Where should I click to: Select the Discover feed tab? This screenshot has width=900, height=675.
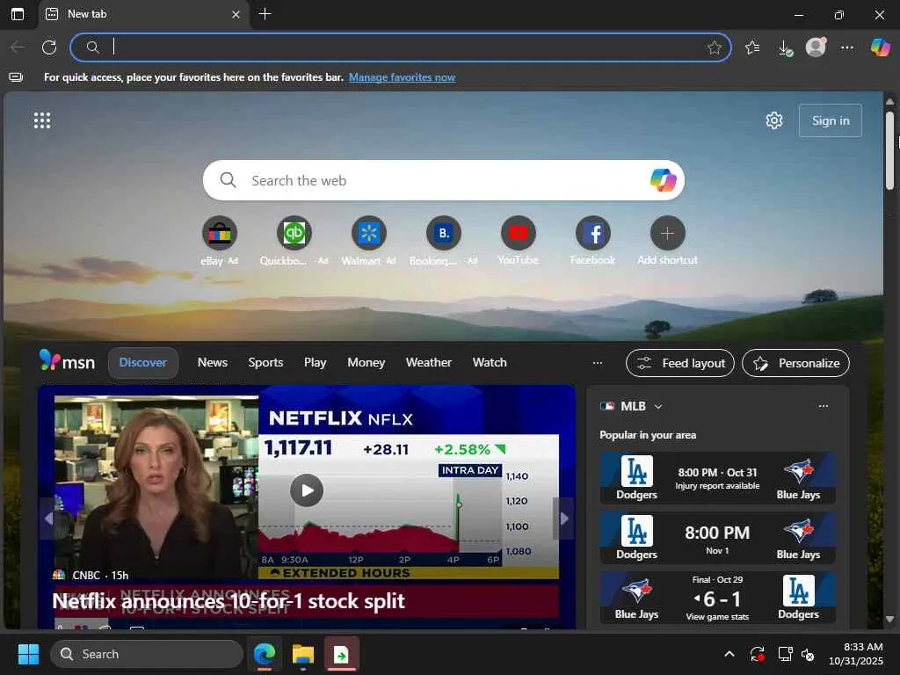(x=143, y=363)
